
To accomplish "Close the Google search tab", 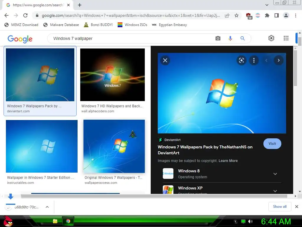I will pos(68,5).
